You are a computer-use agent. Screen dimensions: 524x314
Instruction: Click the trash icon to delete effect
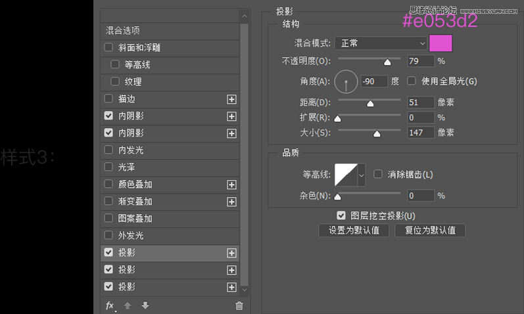tap(239, 305)
